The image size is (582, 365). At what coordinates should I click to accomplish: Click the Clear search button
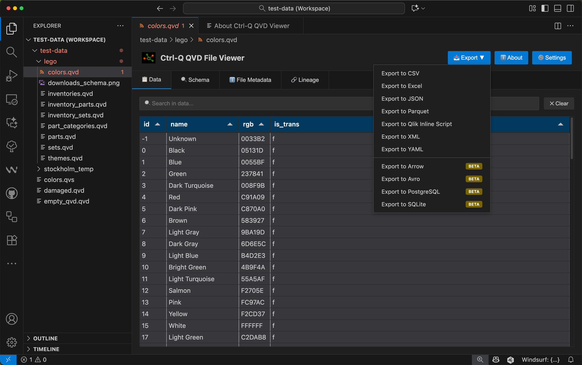(558, 104)
